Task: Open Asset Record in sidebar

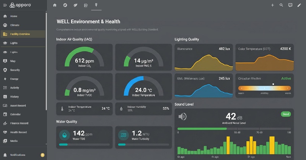Action: [23, 106]
